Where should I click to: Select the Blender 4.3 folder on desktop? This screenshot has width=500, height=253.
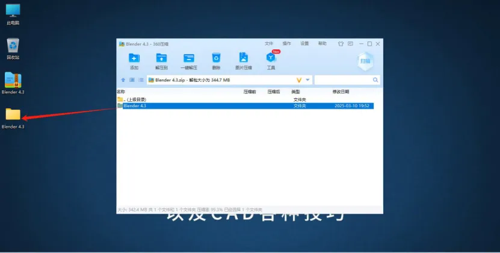(13, 118)
